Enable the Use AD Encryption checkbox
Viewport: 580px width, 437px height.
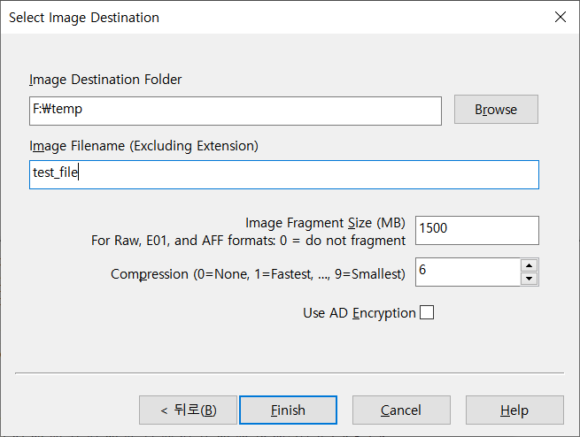(427, 312)
